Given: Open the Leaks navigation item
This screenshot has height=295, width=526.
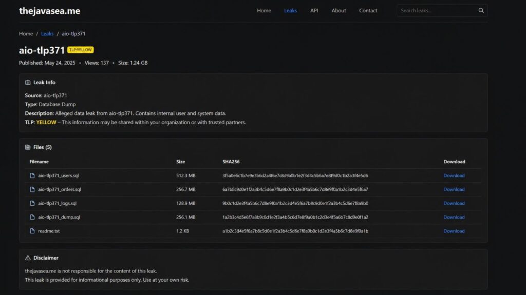Looking at the screenshot, I should 291,10.
